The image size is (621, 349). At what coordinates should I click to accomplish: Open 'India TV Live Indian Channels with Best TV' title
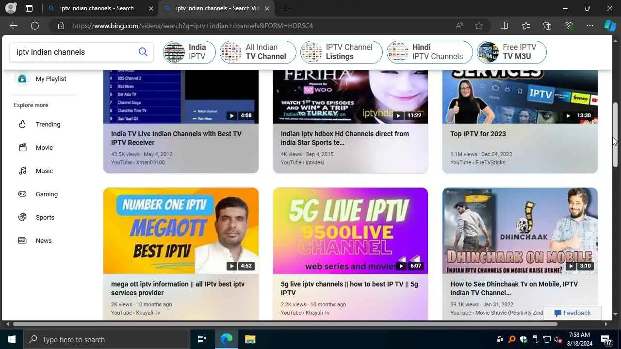(176, 138)
